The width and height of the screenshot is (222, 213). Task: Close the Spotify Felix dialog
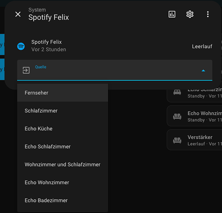point(18,14)
